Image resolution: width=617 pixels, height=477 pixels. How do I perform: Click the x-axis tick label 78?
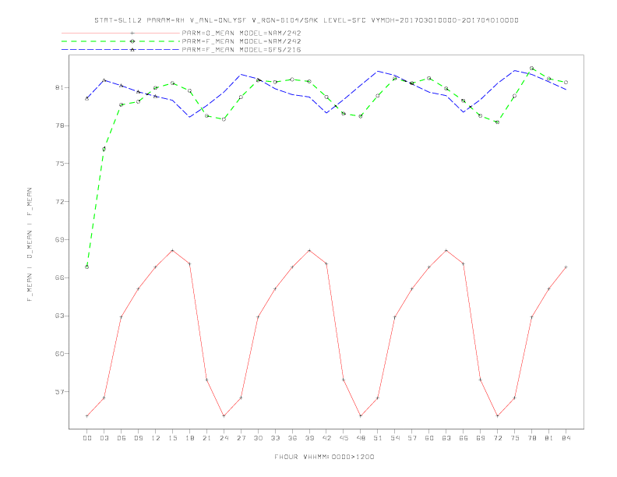click(x=531, y=438)
